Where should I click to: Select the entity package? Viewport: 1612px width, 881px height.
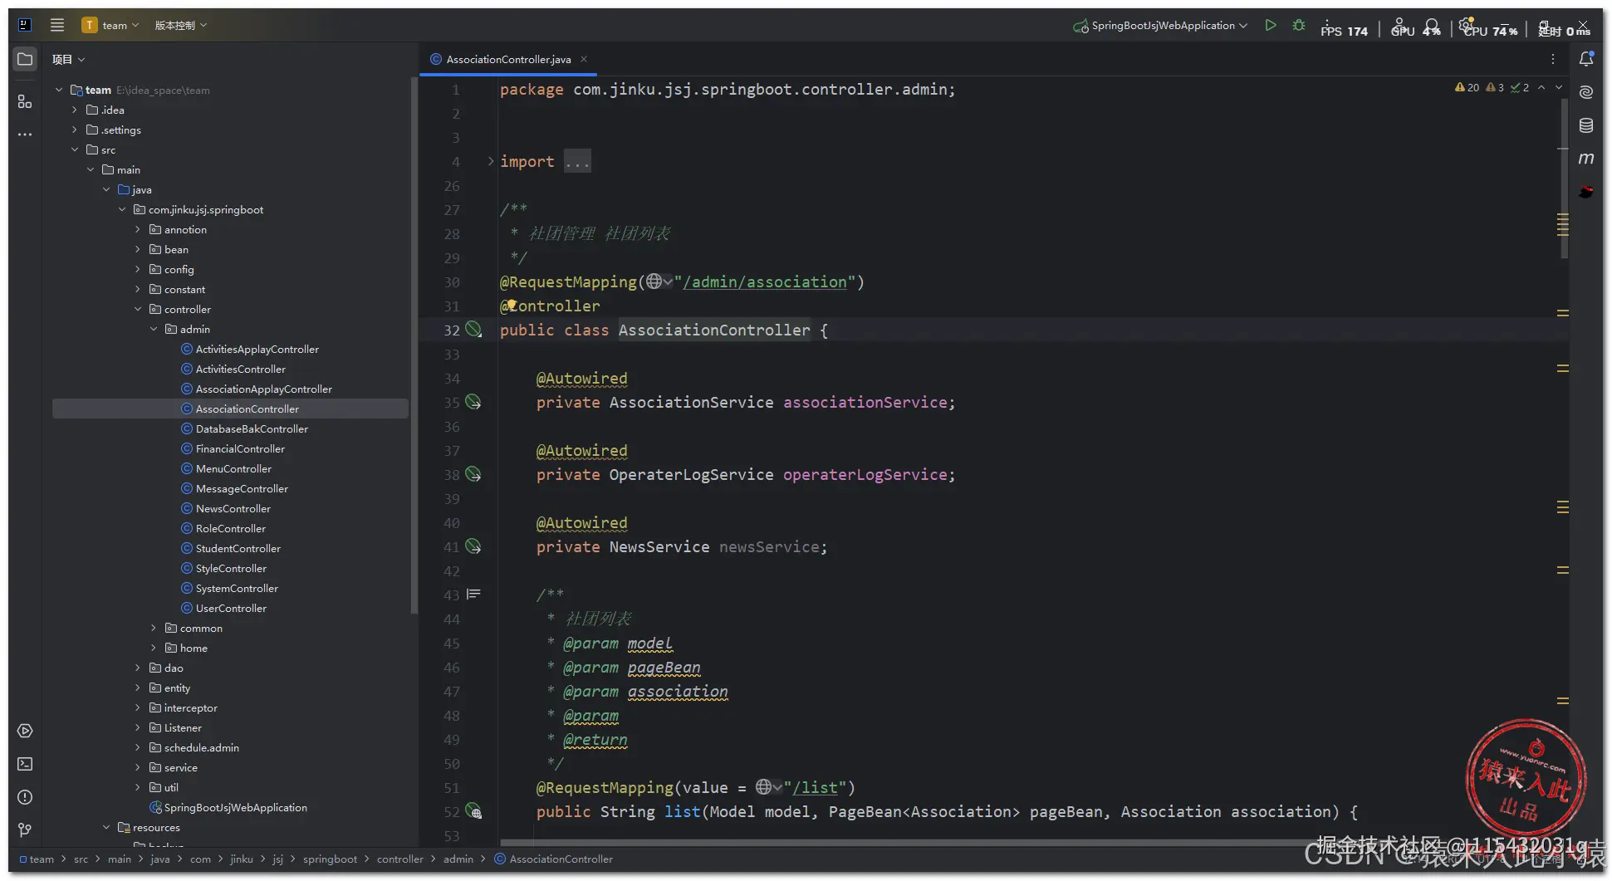177,688
